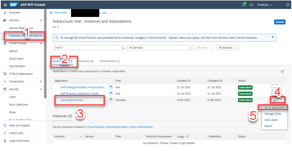Screen dimensions: 292x151
Task: Click the Overview sidebar icon
Action: [5, 13]
